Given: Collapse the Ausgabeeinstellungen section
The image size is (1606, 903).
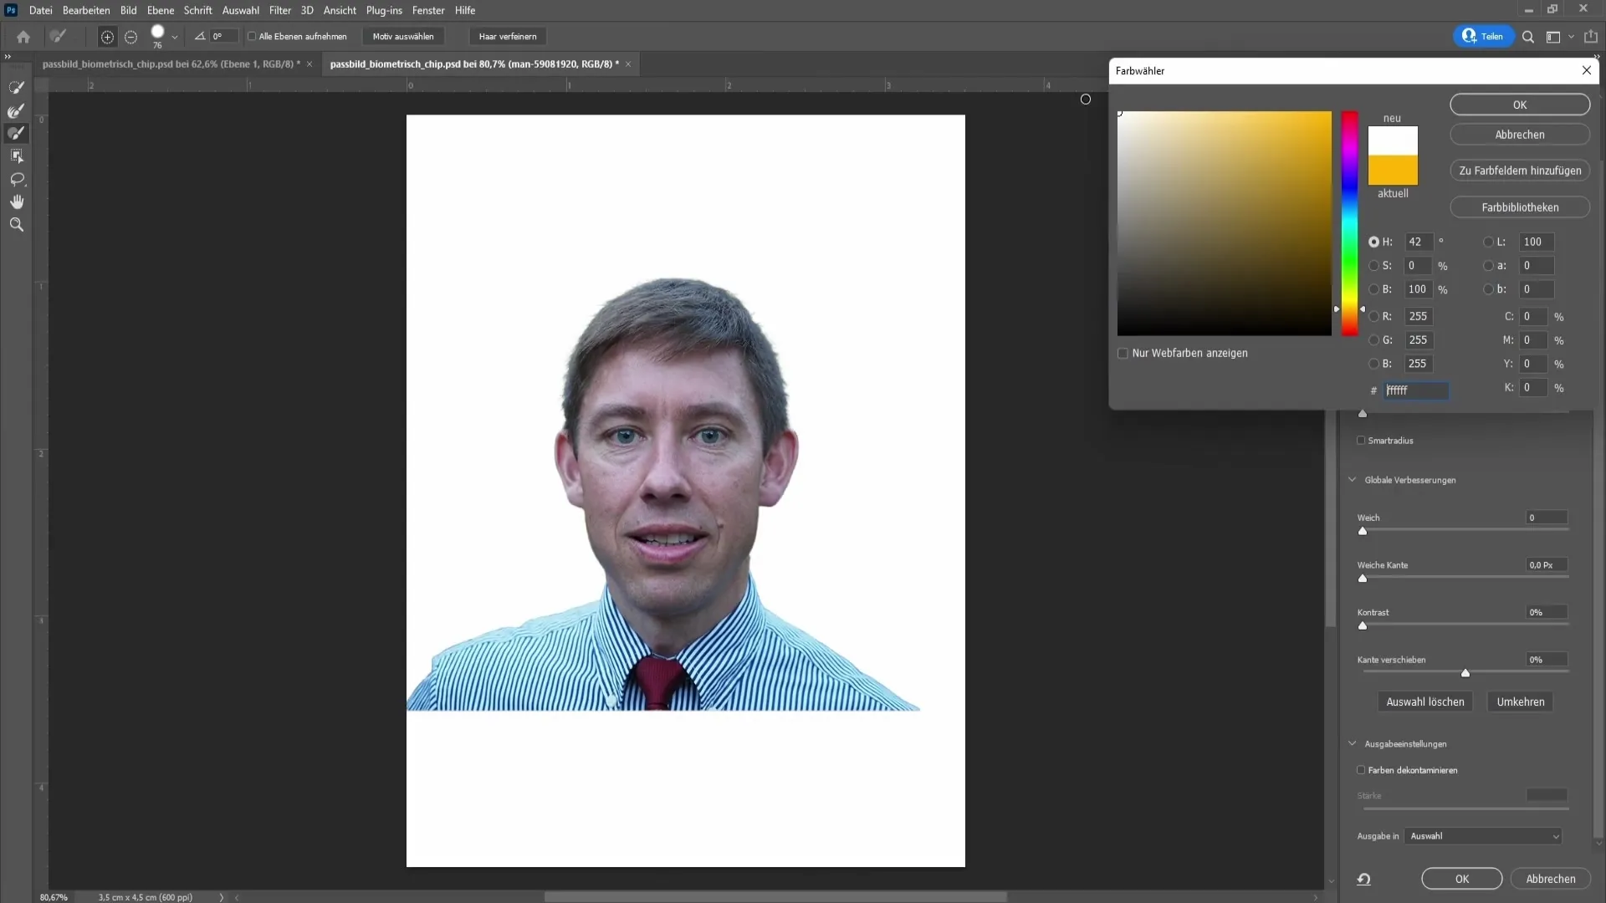Looking at the screenshot, I should (x=1352, y=743).
